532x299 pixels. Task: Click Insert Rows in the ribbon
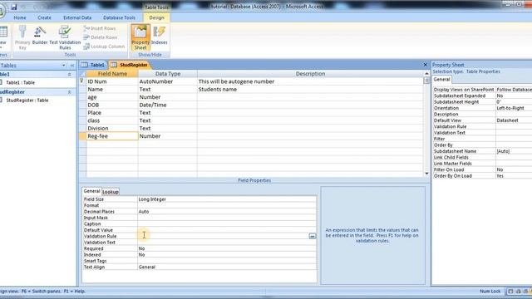tap(100, 28)
